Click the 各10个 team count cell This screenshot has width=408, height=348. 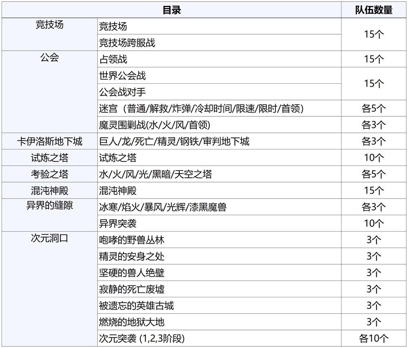click(x=374, y=338)
